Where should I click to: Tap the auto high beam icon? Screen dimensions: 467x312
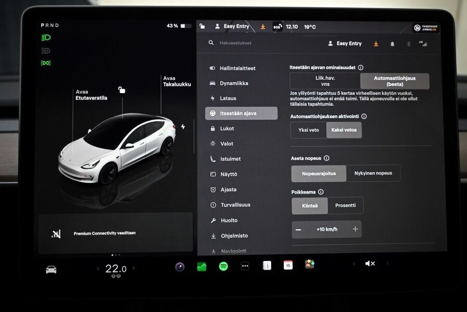(46, 50)
